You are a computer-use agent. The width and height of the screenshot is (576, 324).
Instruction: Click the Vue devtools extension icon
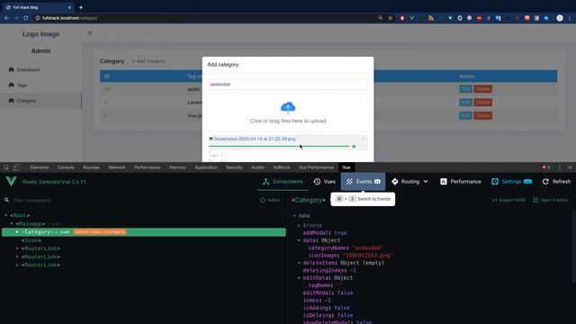(x=412, y=18)
